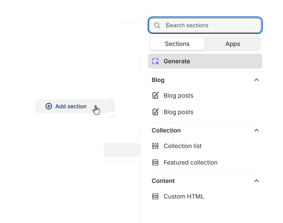
Task: Click the Custom HTML section icon
Action: (x=155, y=196)
